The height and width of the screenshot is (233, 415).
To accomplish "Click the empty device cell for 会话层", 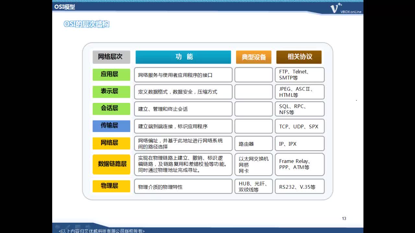I will click(x=254, y=109).
